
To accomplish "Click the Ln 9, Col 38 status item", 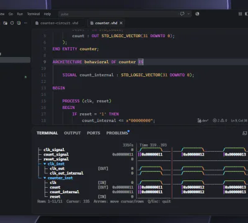I will 239,120.
